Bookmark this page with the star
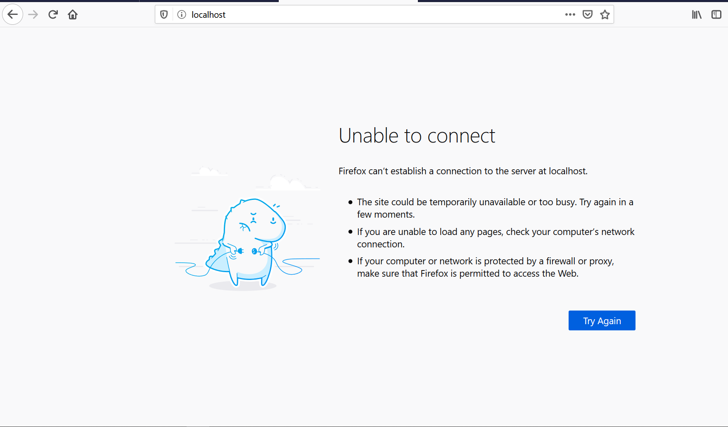The width and height of the screenshot is (728, 427). [x=605, y=15]
